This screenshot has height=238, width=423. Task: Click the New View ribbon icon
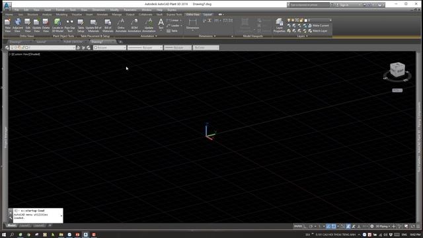pos(7,25)
